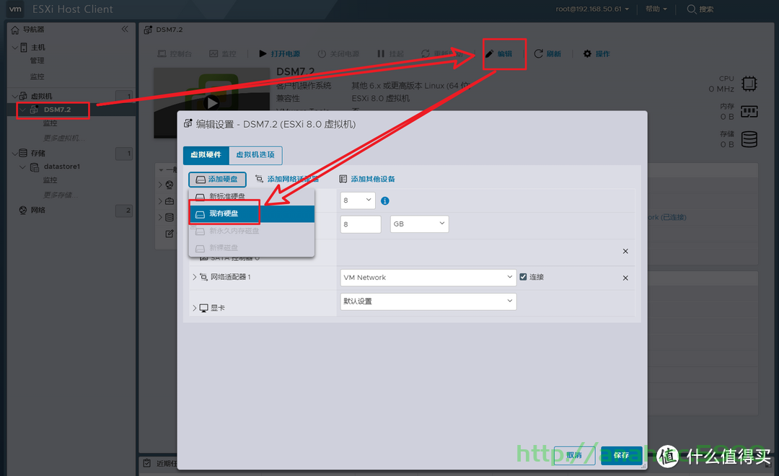Select 新标准硬盘 (New standard disk) menu entry
Image resolution: width=779 pixels, height=476 pixels.
coord(252,196)
